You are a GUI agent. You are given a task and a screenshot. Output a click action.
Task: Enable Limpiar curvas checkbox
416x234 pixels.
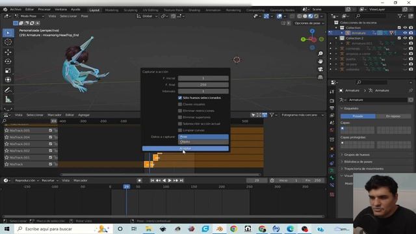pos(180,130)
